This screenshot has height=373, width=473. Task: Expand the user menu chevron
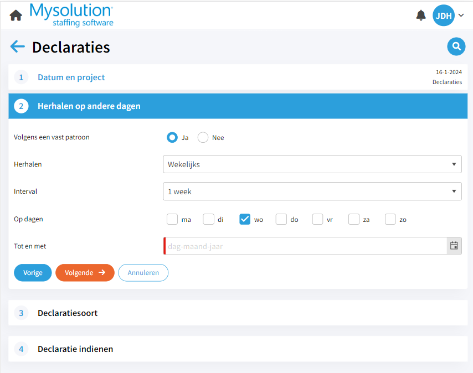tap(461, 15)
